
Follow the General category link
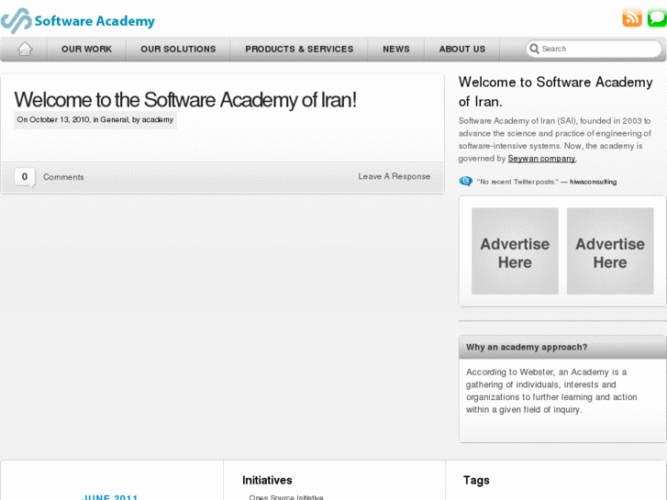tap(114, 119)
